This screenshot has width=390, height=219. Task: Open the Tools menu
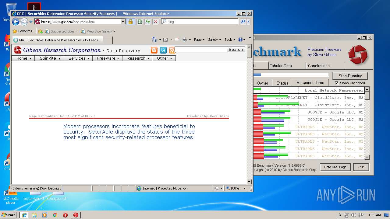pos(230,40)
